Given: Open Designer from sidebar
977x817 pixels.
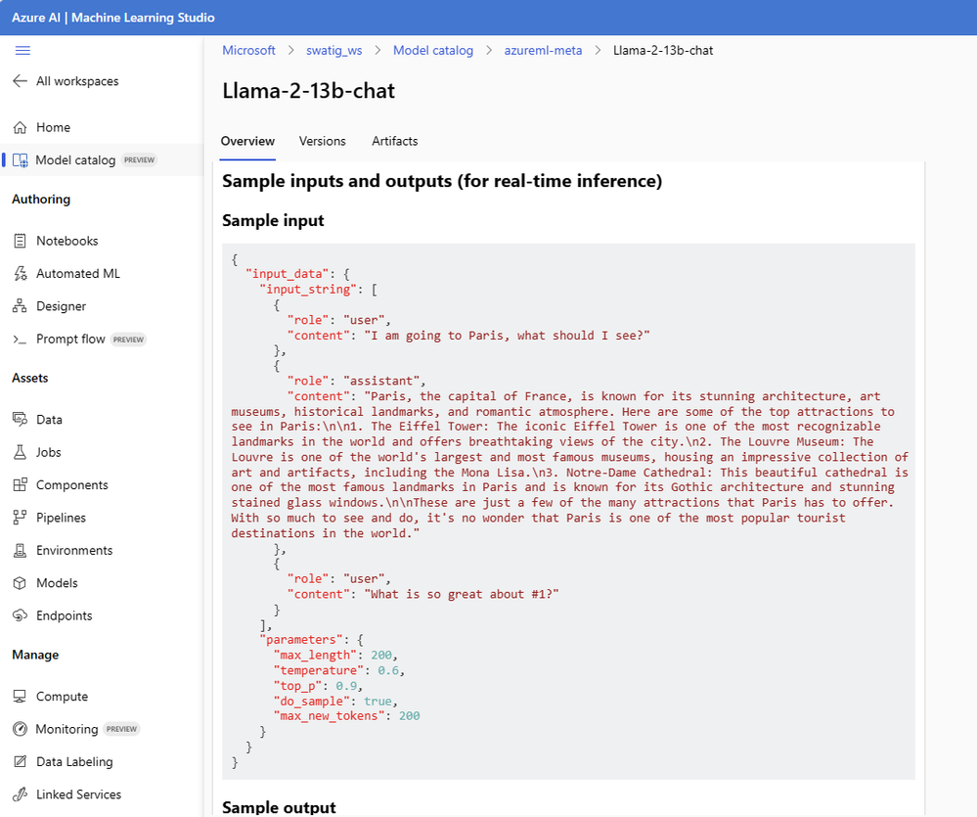Looking at the screenshot, I should click(x=61, y=306).
